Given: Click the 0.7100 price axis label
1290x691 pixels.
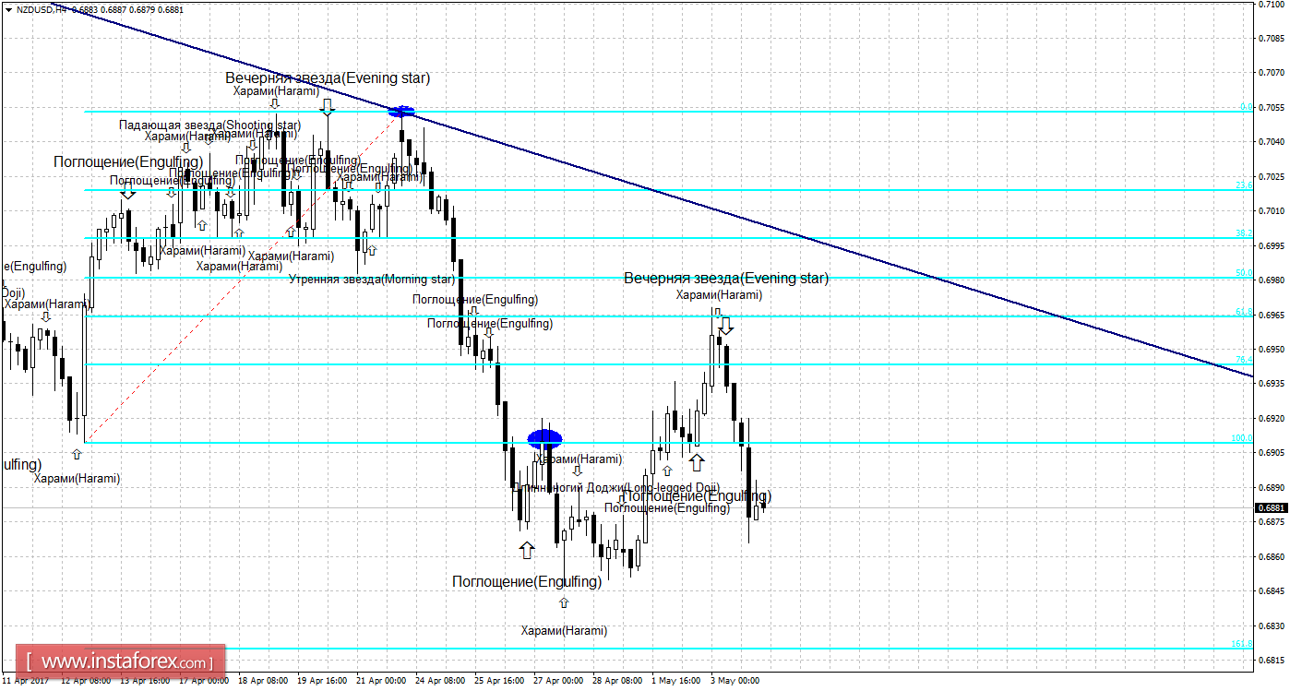Looking at the screenshot, I should [x=1272, y=5].
